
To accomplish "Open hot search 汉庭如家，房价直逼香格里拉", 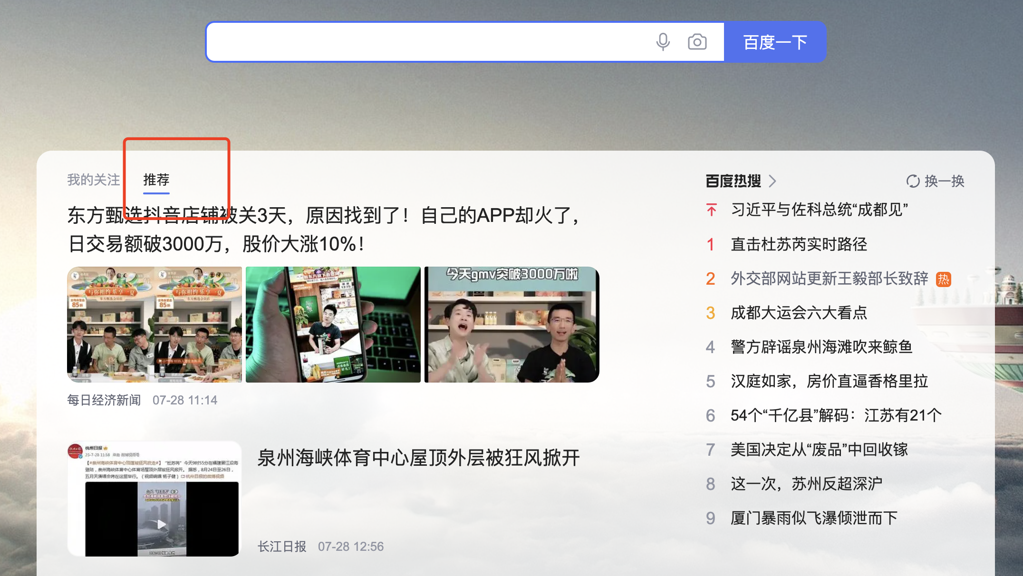I will click(x=829, y=381).
